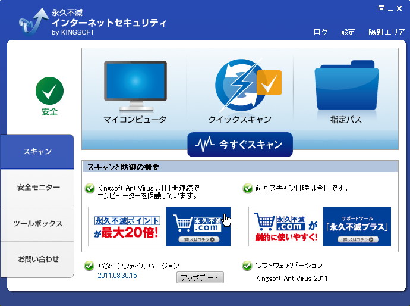Select the マイコンピュータ monitor icon
Viewport: 410px width, 306px height.
coord(135,86)
